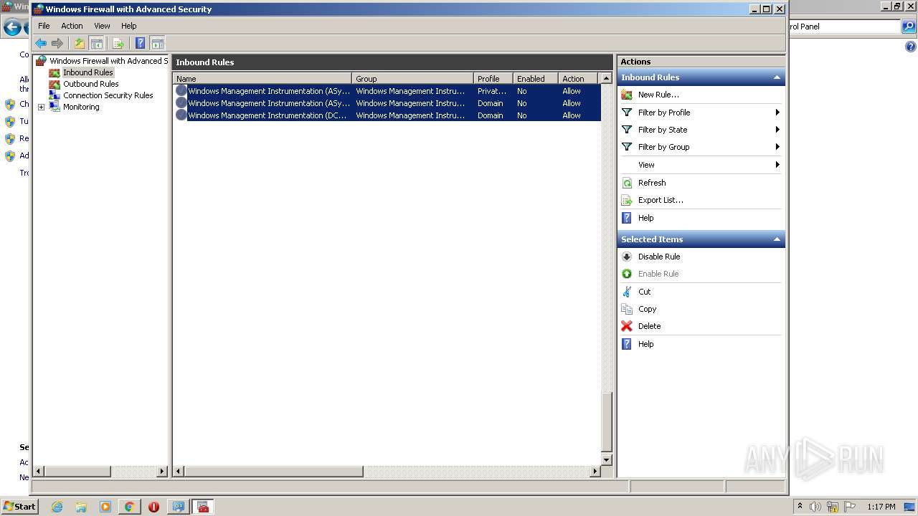918x516 pixels.
Task: Click search icon in Control Panel window
Action: click(x=909, y=27)
